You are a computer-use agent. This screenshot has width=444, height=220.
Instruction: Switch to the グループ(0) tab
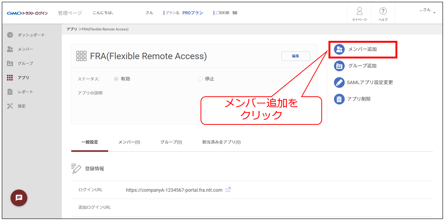pos(171,142)
